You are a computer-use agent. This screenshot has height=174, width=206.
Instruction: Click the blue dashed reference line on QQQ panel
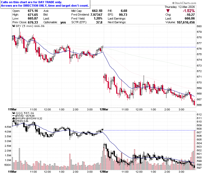[x=150, y=130]
